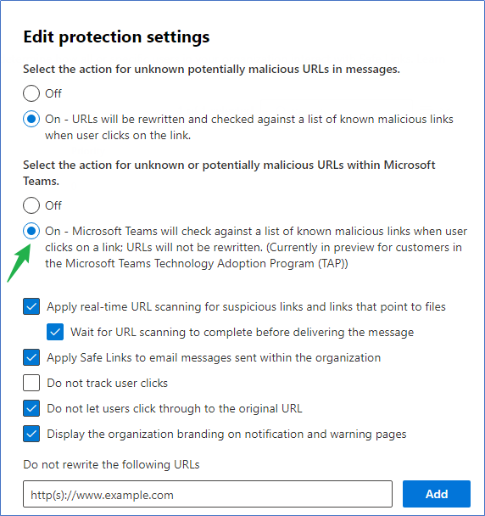Click the Add button
Image resolution: width=485 pixels, height=516 pixels.
(x=437, y=494)
